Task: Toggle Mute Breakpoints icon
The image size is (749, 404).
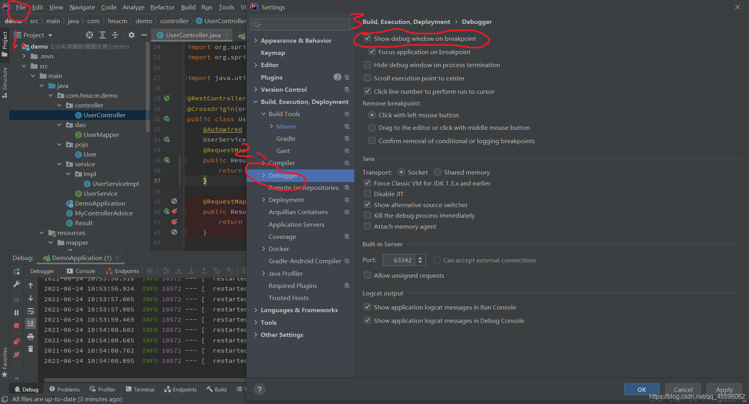Action: [16, 355]
